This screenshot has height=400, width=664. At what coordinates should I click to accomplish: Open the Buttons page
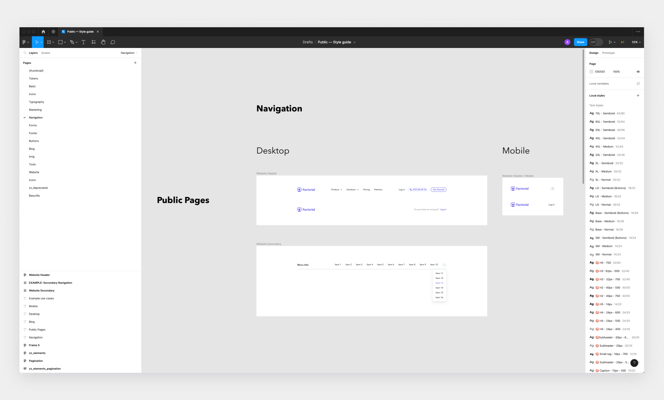pyautogui.click(x=34, y=141)
